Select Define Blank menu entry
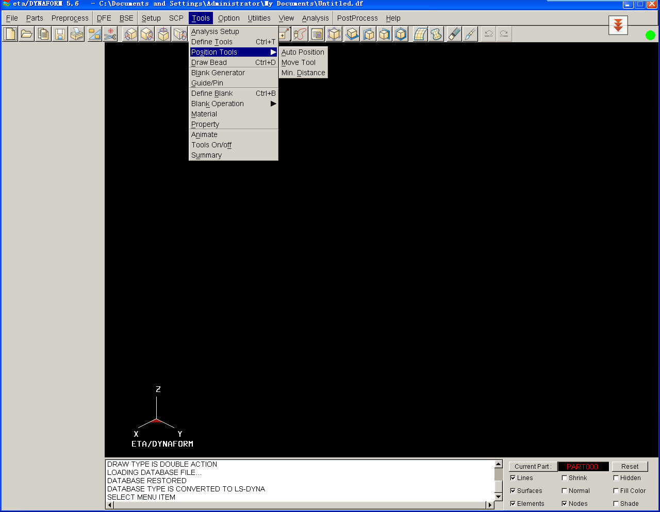The height and width of the screenshot is (512, 660). click(234, 93)
